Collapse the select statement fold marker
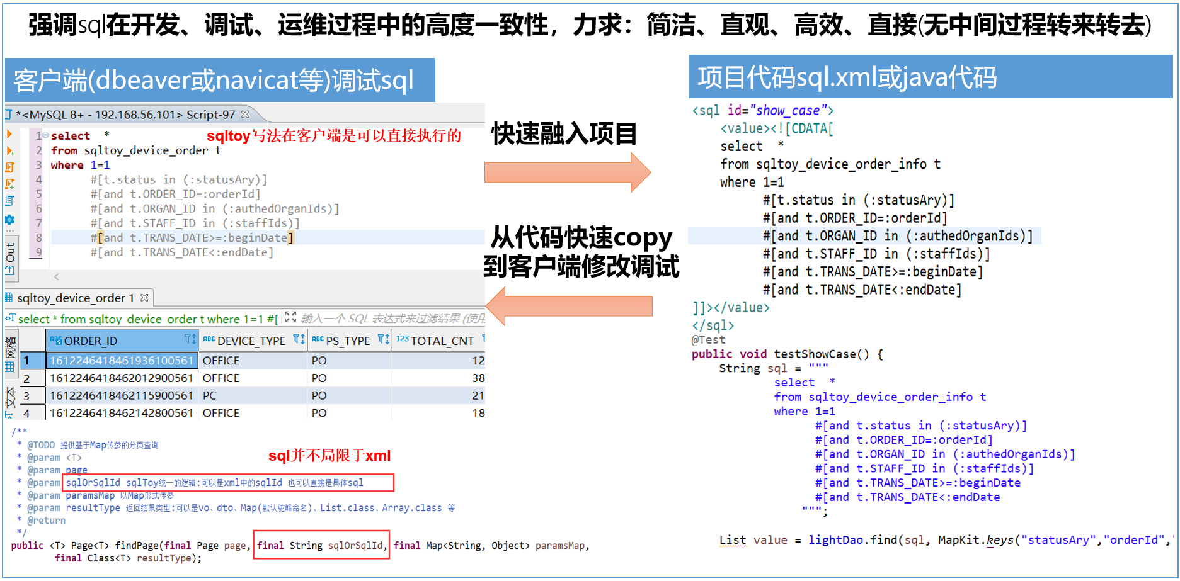The height and width of the screenshot is (581, 1180). coord(45,135)
